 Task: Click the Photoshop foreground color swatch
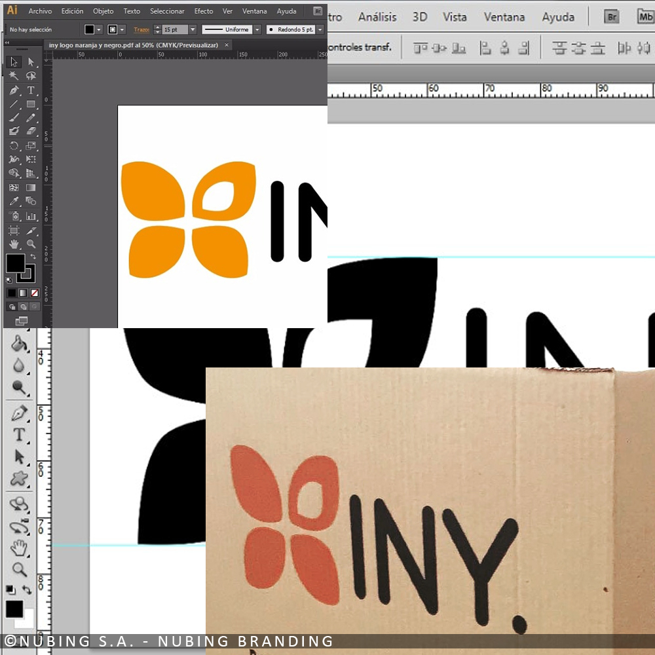point(14,609)
